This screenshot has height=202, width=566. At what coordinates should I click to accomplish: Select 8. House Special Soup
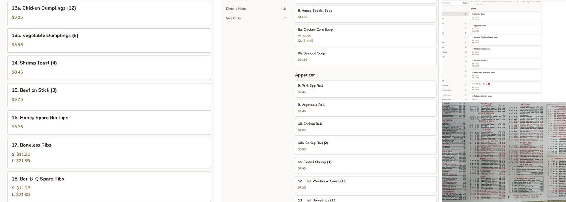[x=365, y=14]
